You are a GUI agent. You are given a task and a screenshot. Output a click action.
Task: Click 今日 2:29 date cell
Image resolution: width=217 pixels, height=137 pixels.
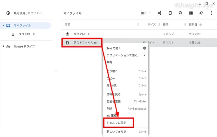point(194,34)
